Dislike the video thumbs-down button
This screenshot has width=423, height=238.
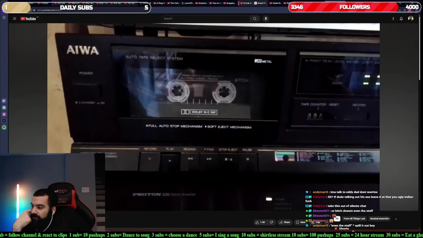coord(271,222)
